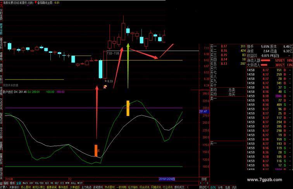Click the 净流入额 red bar
Screen dimensions: 293x189
tap(265, 61)
